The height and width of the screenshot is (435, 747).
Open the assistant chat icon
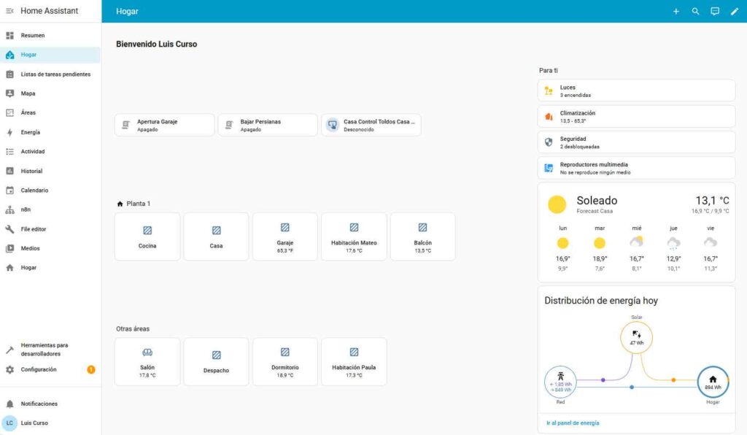(715, 12)
